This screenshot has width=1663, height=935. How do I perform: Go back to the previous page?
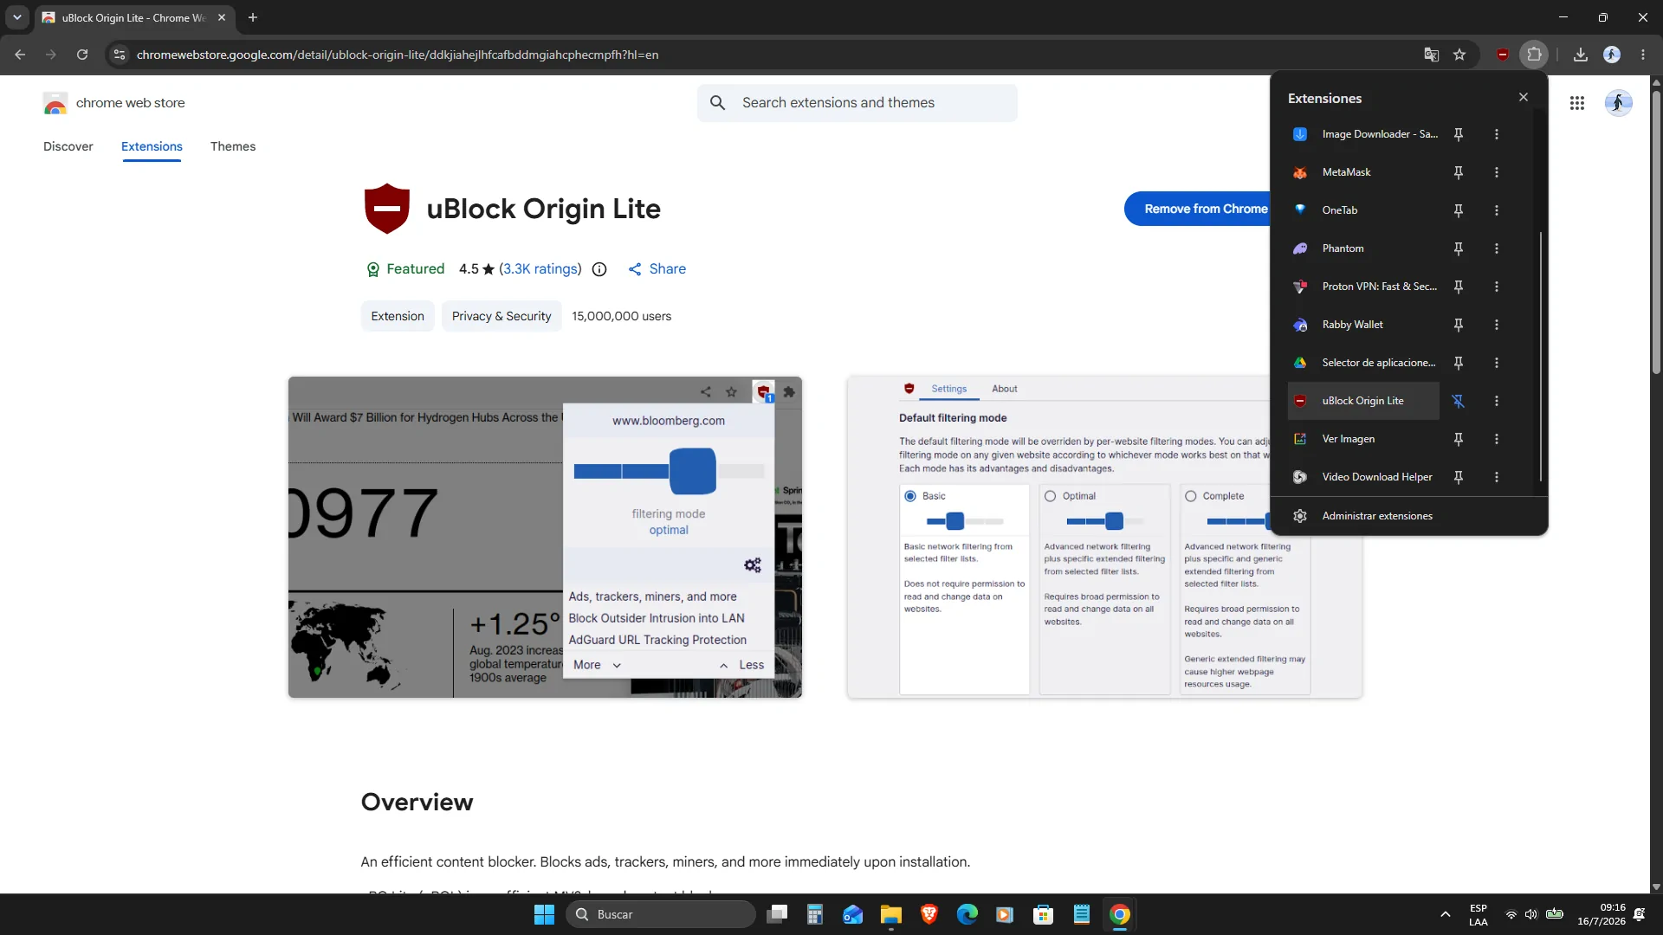coord(20,55)
